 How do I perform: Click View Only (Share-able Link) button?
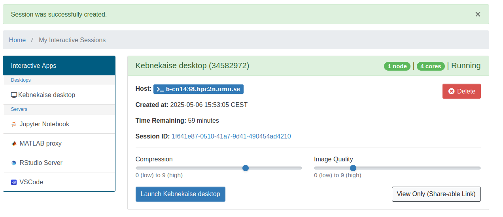[436, 194]
